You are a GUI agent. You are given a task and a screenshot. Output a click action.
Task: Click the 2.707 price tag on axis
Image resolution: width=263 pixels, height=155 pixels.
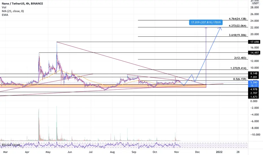pos(254,93)
